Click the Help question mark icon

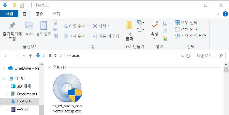[x=225, y=14]
